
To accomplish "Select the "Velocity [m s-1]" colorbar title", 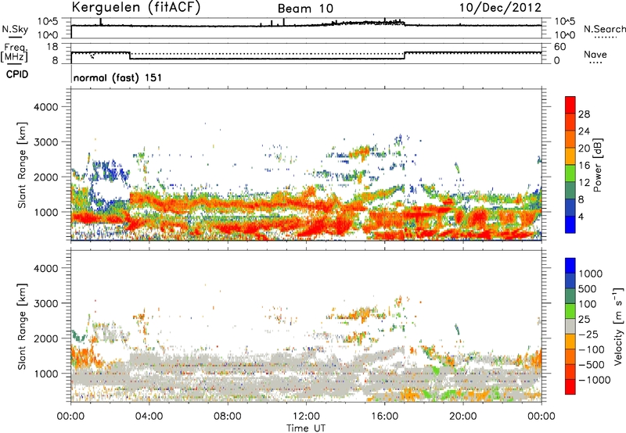I will point(618,326).
